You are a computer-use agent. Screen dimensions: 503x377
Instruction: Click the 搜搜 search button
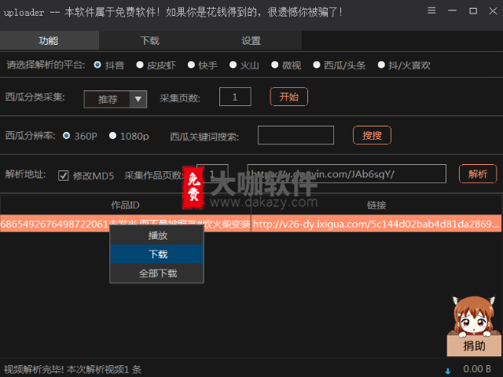(372, 135)
